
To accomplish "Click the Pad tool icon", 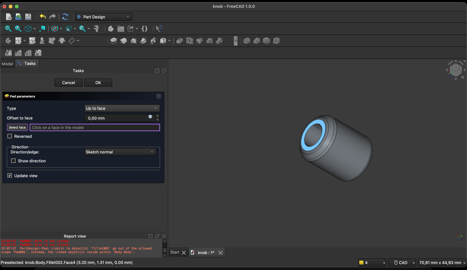I will (x=114, y=41).
